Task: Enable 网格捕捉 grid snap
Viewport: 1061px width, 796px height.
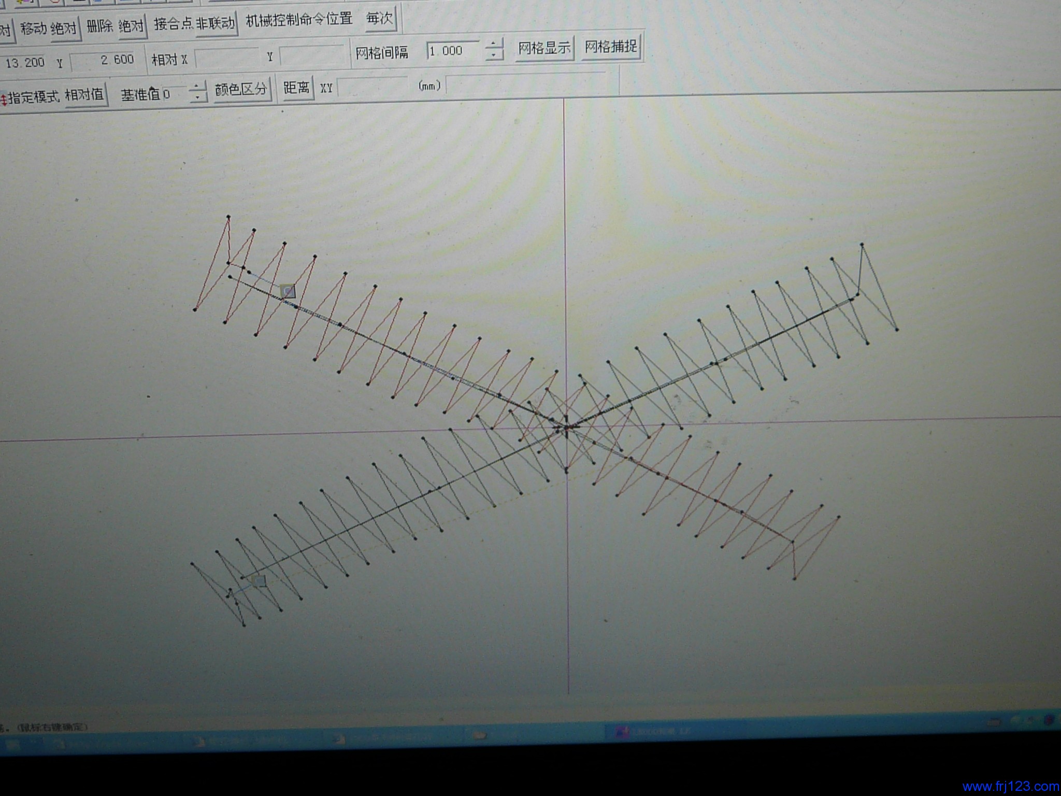Action: (x=611, y=47)
